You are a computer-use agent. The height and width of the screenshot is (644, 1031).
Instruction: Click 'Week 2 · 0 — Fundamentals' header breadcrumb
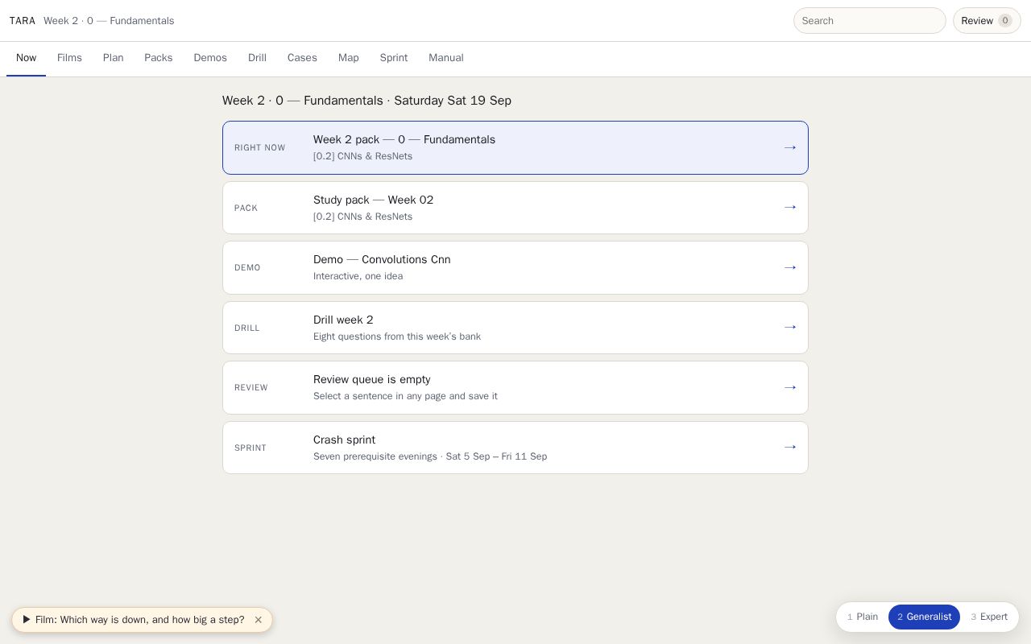[x=109, y=21]
